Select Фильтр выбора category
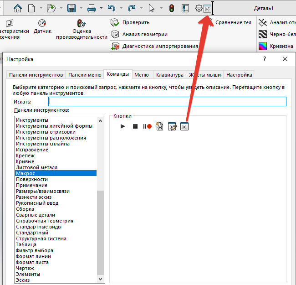 point(56,250)
